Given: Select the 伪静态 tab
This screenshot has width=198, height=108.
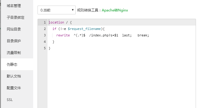Looking at the screenshot, I should (x=12, y=65).
